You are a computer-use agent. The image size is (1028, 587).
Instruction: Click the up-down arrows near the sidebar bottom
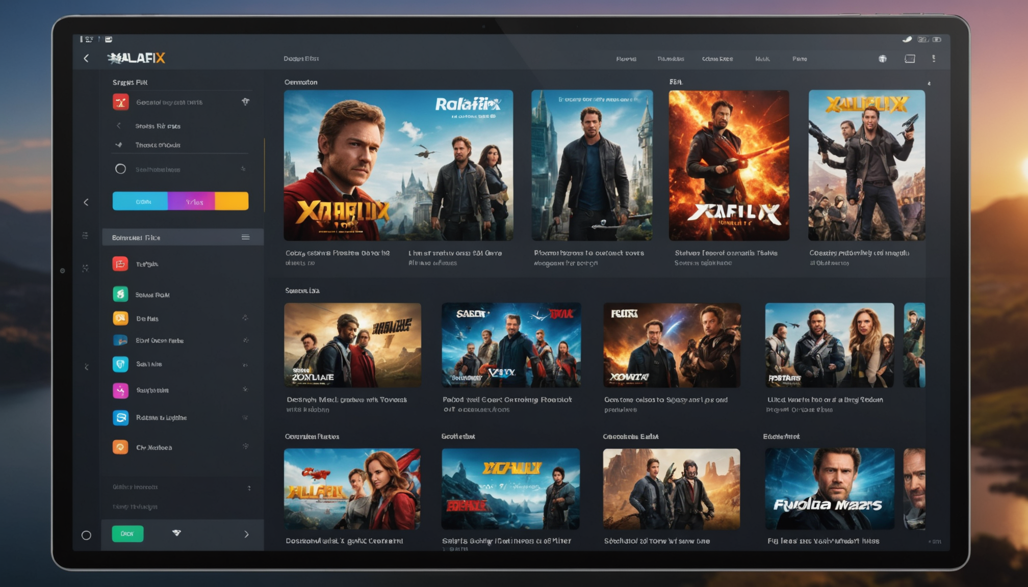coord(249,488)
